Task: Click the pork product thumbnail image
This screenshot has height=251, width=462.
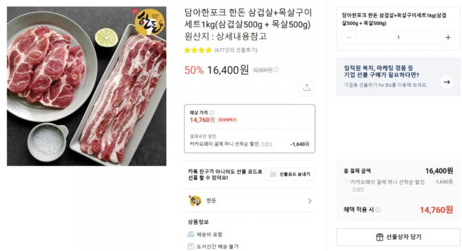Action: tap(86, 86)
